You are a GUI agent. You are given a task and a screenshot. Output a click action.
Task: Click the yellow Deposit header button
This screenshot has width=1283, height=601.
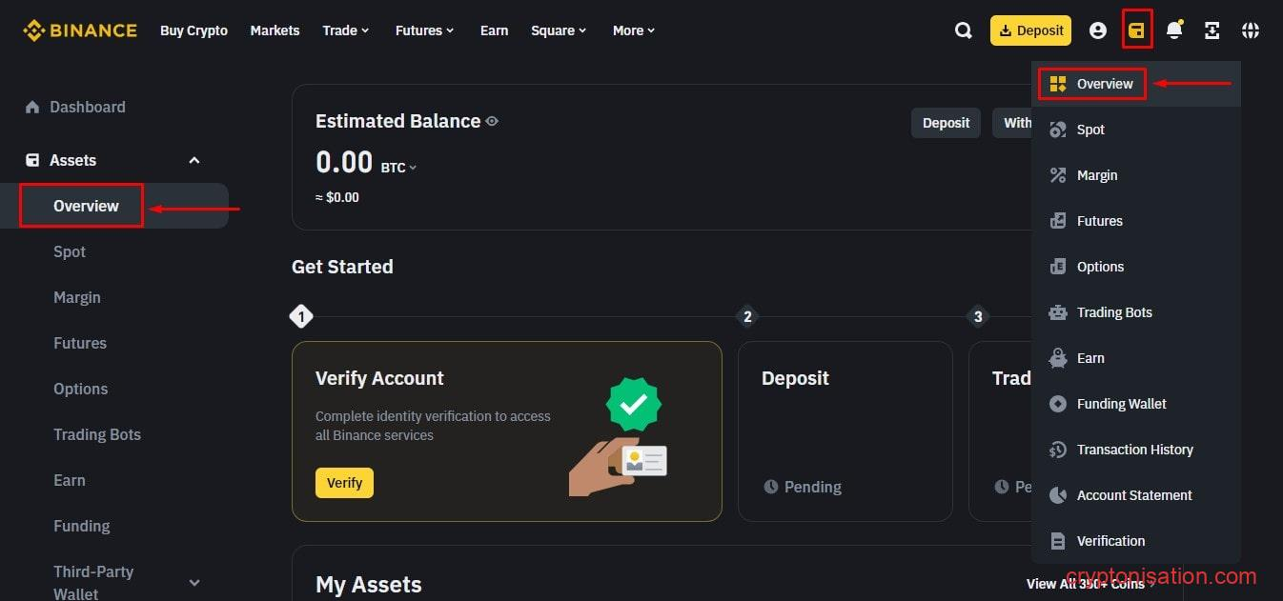click(1030, 30)
